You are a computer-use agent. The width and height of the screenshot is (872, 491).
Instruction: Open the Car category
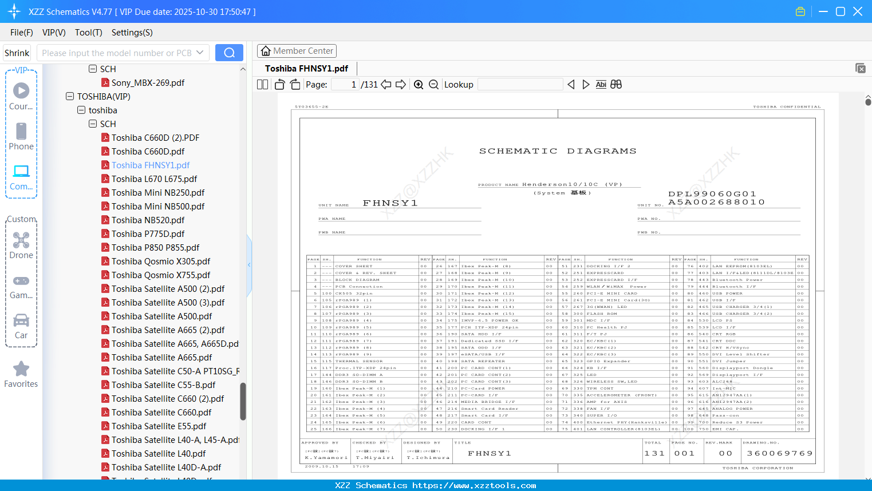click(21, 326)
